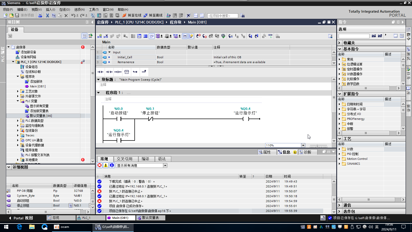This screenshot has height=232, width=412.
Task: Collapse the 详细视图 panel
Action: click(x=9, y=167)
